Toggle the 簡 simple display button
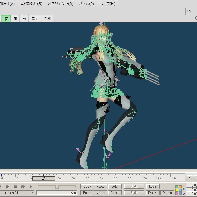Image resolution: width=197 pixels, height=197 pixels. coord(15,19)
